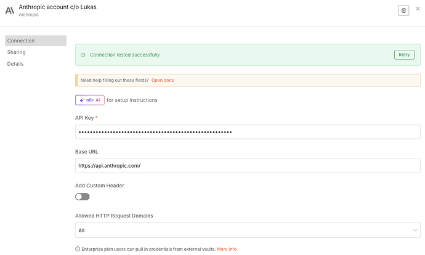This screenshot has width=425, height=255.
Task: Delete credential with trash icon
Action: click(x=403, y=10)
